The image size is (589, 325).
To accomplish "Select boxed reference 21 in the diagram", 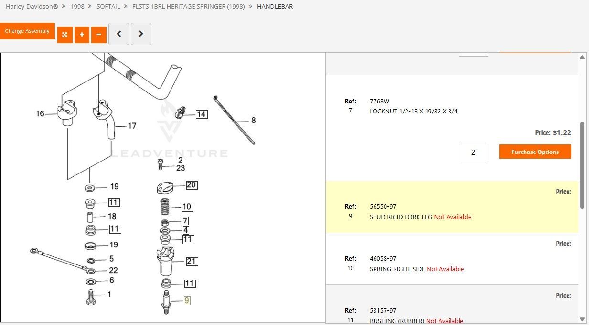I will 192,261.
